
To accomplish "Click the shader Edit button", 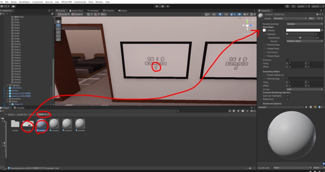I will coord(312,18).
